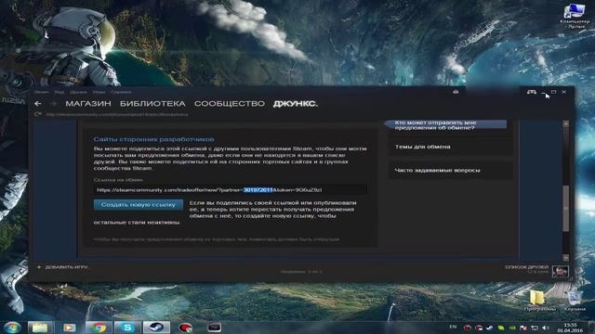
Task: Click the taskbar clock showing 15:55
Action: click(x=570, y=328)
